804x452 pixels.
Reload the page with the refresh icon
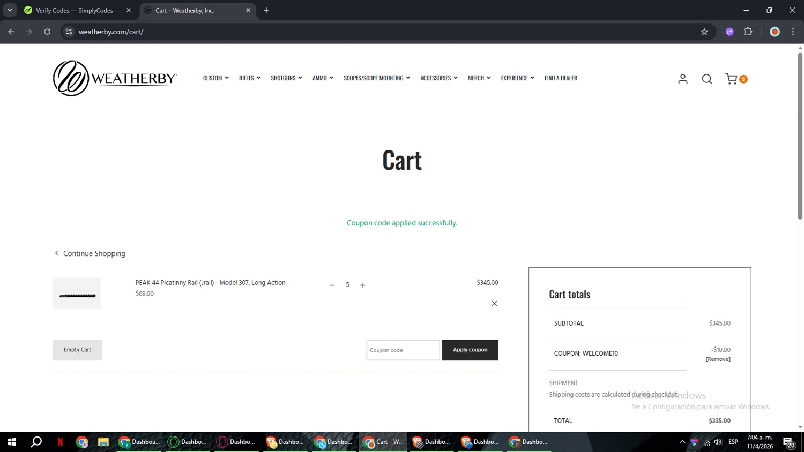[x=47, y=32]
